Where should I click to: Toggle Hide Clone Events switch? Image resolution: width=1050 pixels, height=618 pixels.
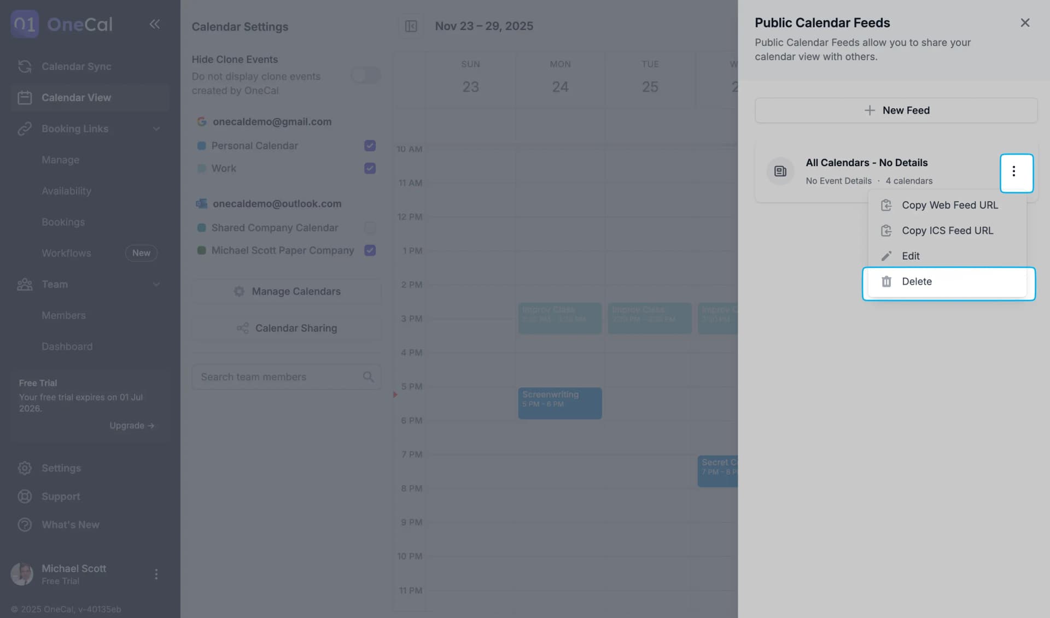point(365,75)
